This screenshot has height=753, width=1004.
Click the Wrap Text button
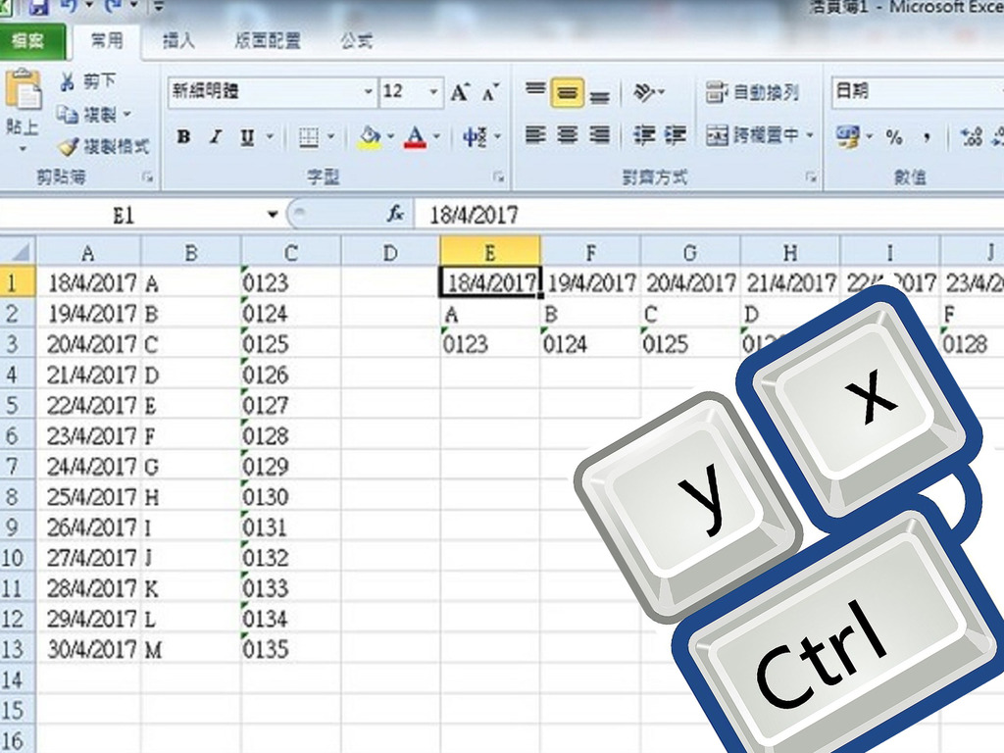[752, 93]
